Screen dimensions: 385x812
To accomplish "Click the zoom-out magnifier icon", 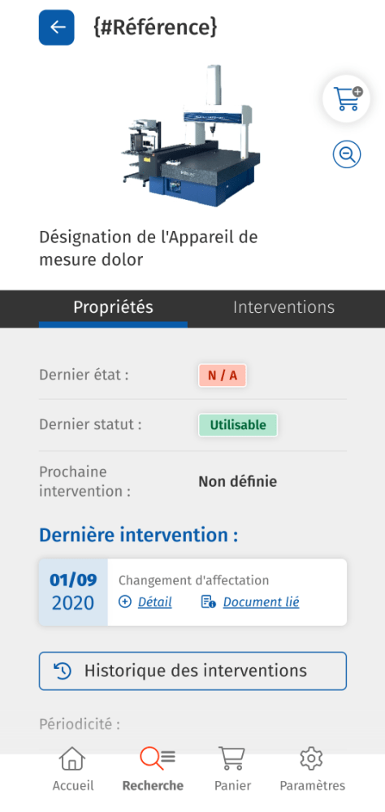I will click(346, 154).
